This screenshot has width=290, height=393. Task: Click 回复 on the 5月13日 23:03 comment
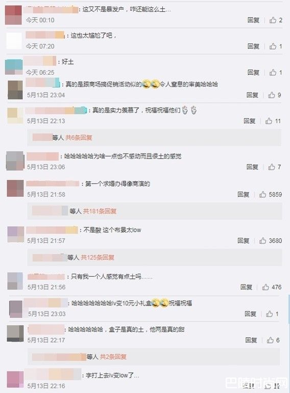(250, 314)
